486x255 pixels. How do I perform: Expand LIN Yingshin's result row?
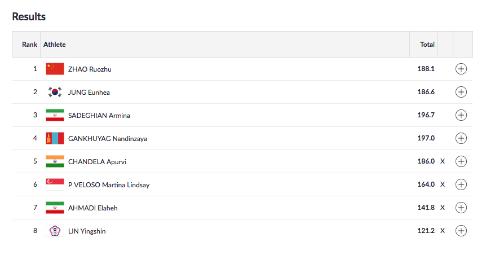(x=461, y=231)
